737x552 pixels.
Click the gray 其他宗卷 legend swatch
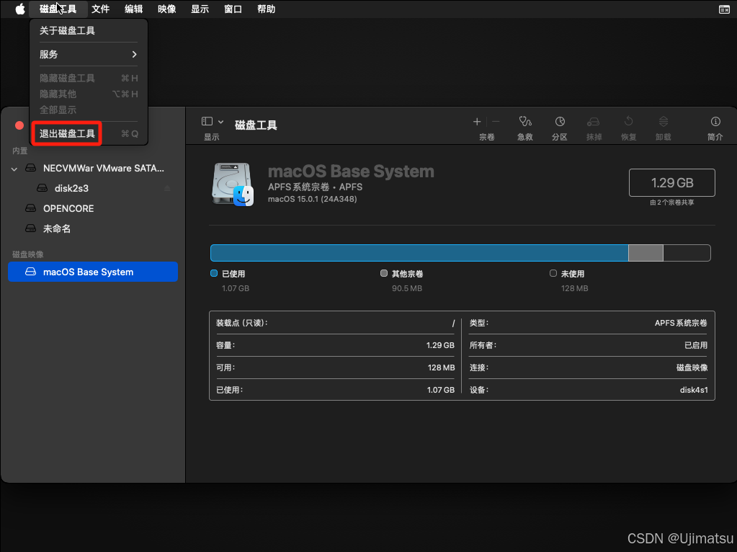[x=384, y=273]
